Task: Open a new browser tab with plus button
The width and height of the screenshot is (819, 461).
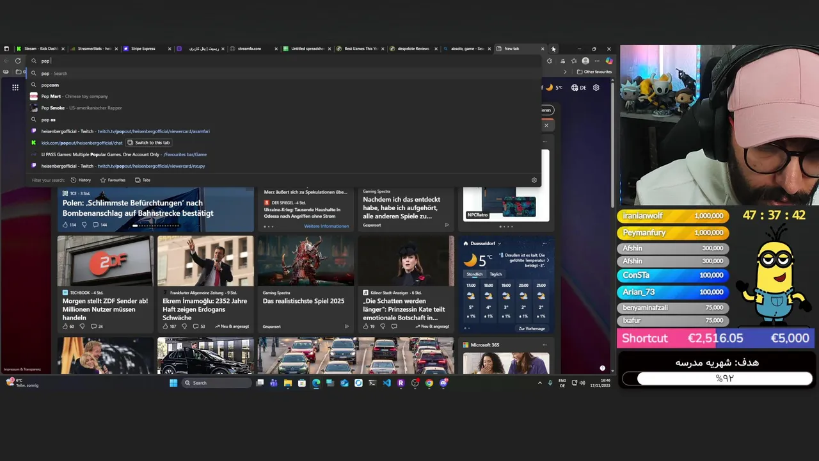Action: point(553,49)
